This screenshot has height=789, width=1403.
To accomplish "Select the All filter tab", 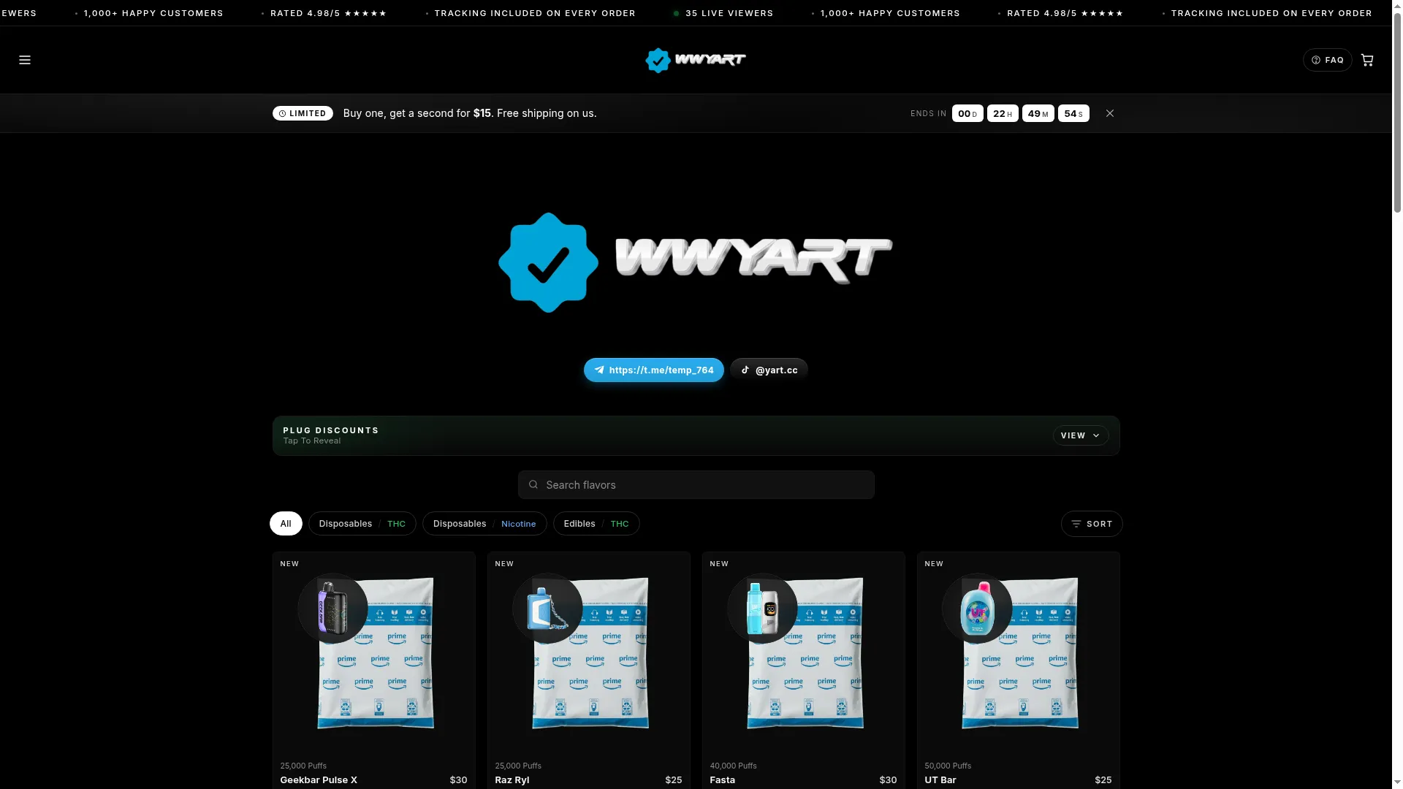I will [x=286, y=523].
